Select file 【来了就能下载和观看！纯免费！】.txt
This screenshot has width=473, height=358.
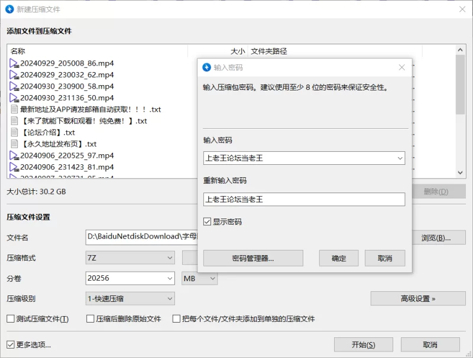83,121
